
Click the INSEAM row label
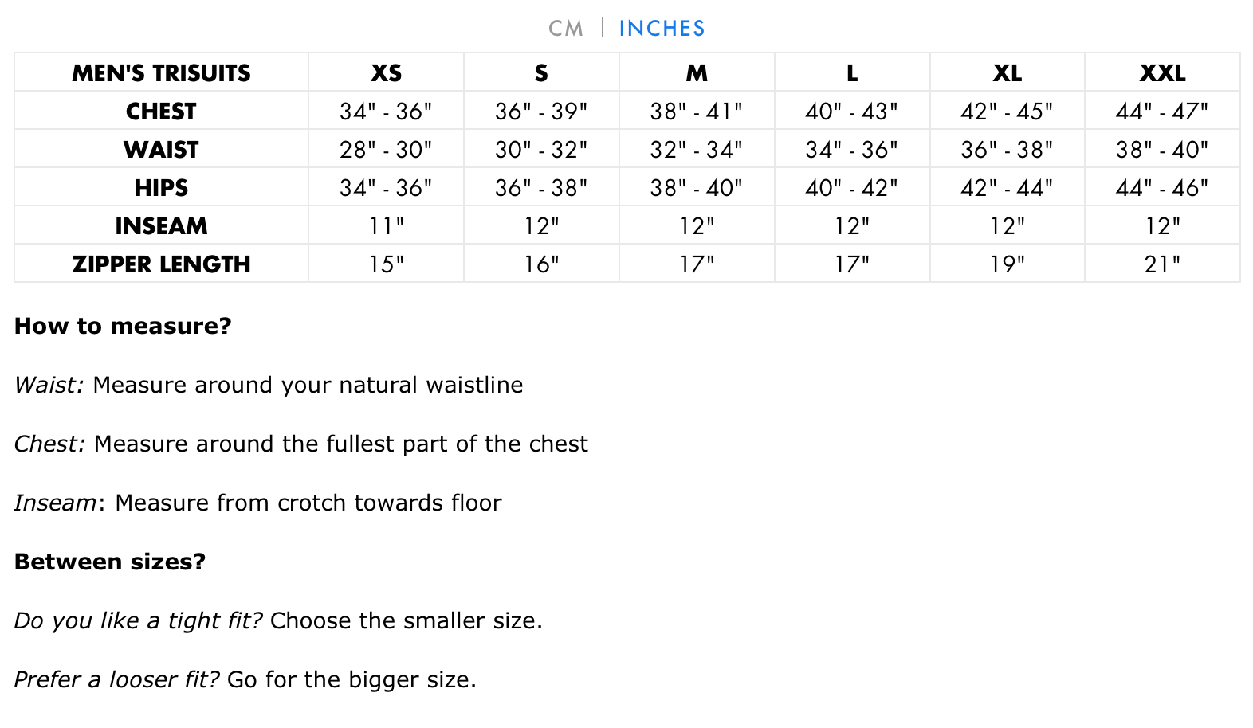tap(161, 225)
